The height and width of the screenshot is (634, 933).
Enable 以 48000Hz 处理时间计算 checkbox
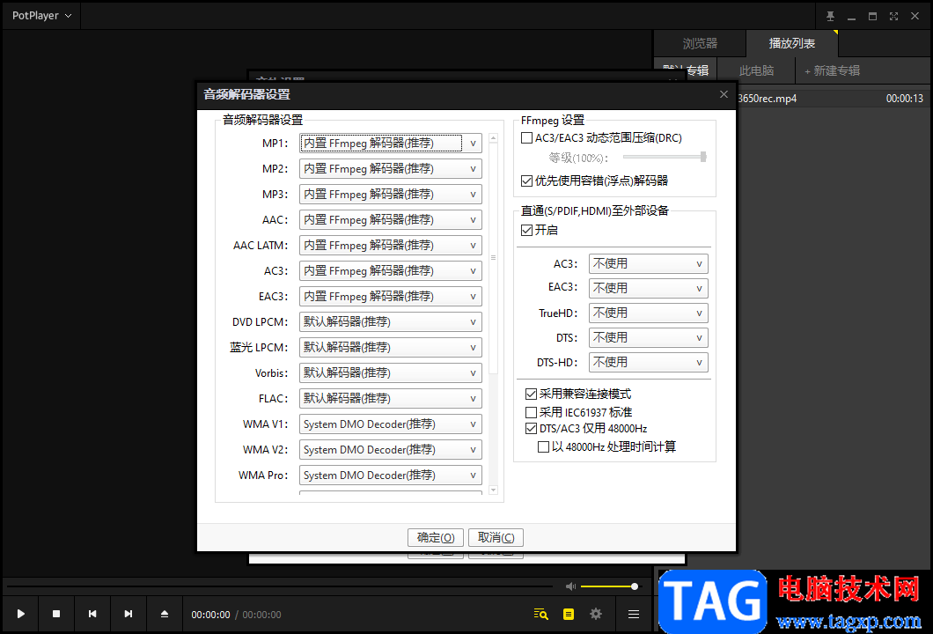click(543, 447)
